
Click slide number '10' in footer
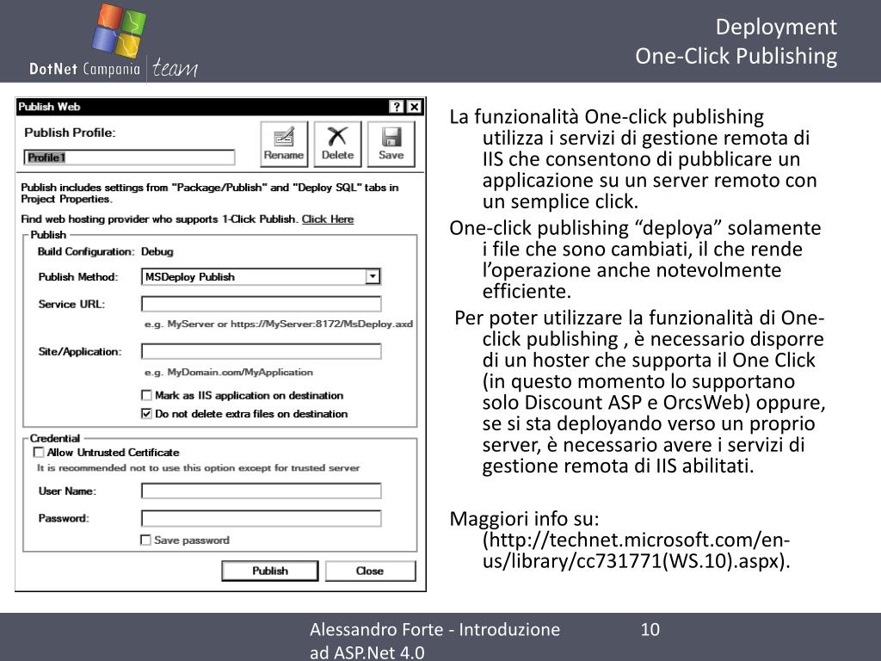[650, 629]
